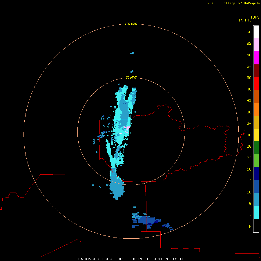Select the medium blue legend swatch
Screen dimensions: 261x261
pyautogui.click(x=256, y=186)
